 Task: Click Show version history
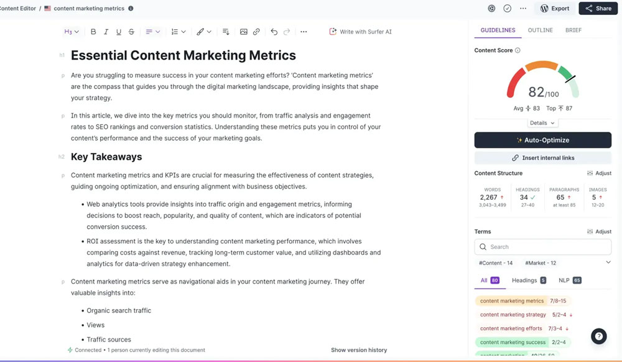point(359,350)
